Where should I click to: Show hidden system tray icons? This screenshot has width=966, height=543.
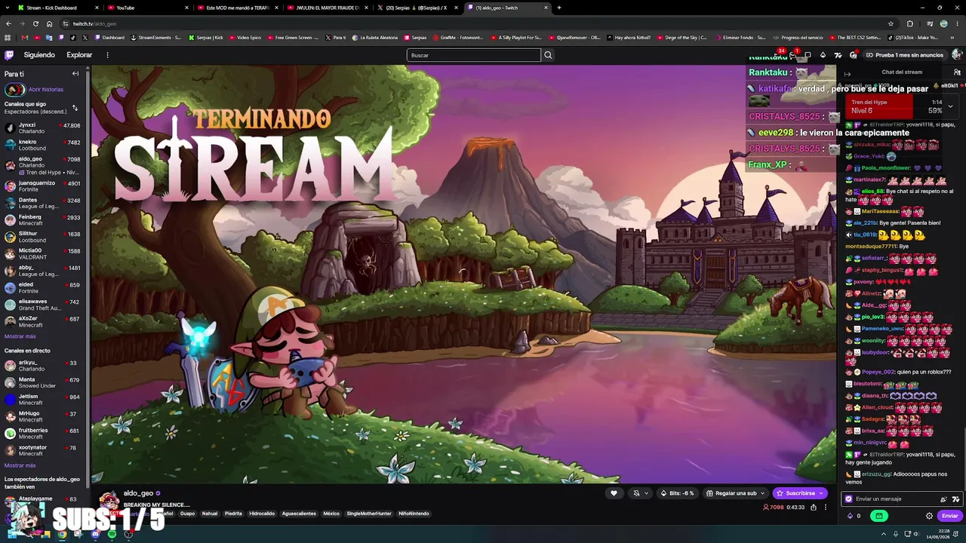[x=884, y=534]
